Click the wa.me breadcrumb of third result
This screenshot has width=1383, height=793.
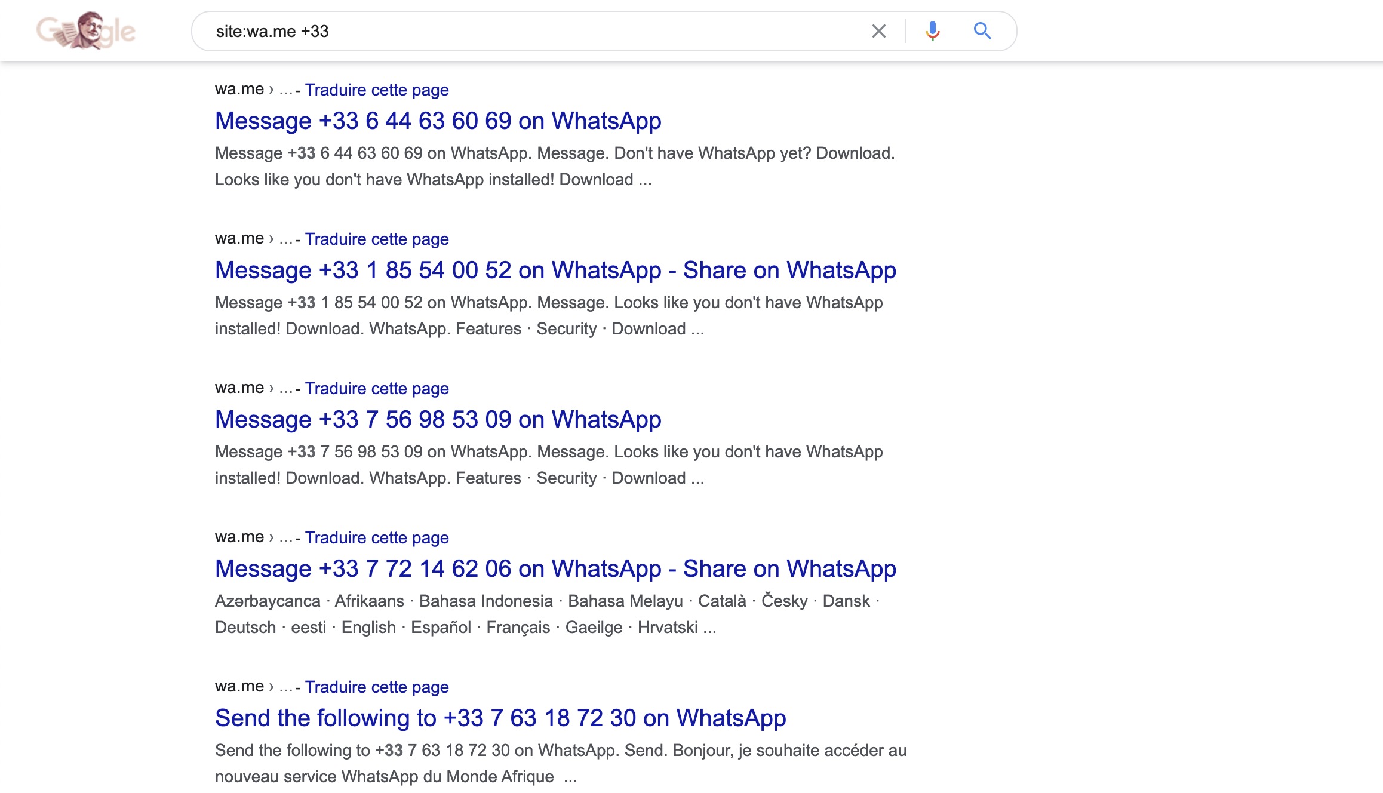pos(239,388)
